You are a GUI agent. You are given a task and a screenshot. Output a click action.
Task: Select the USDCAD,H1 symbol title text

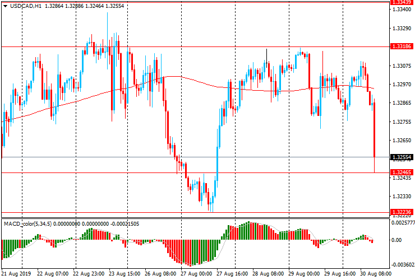pyautogui.click(x=26, y=6)
